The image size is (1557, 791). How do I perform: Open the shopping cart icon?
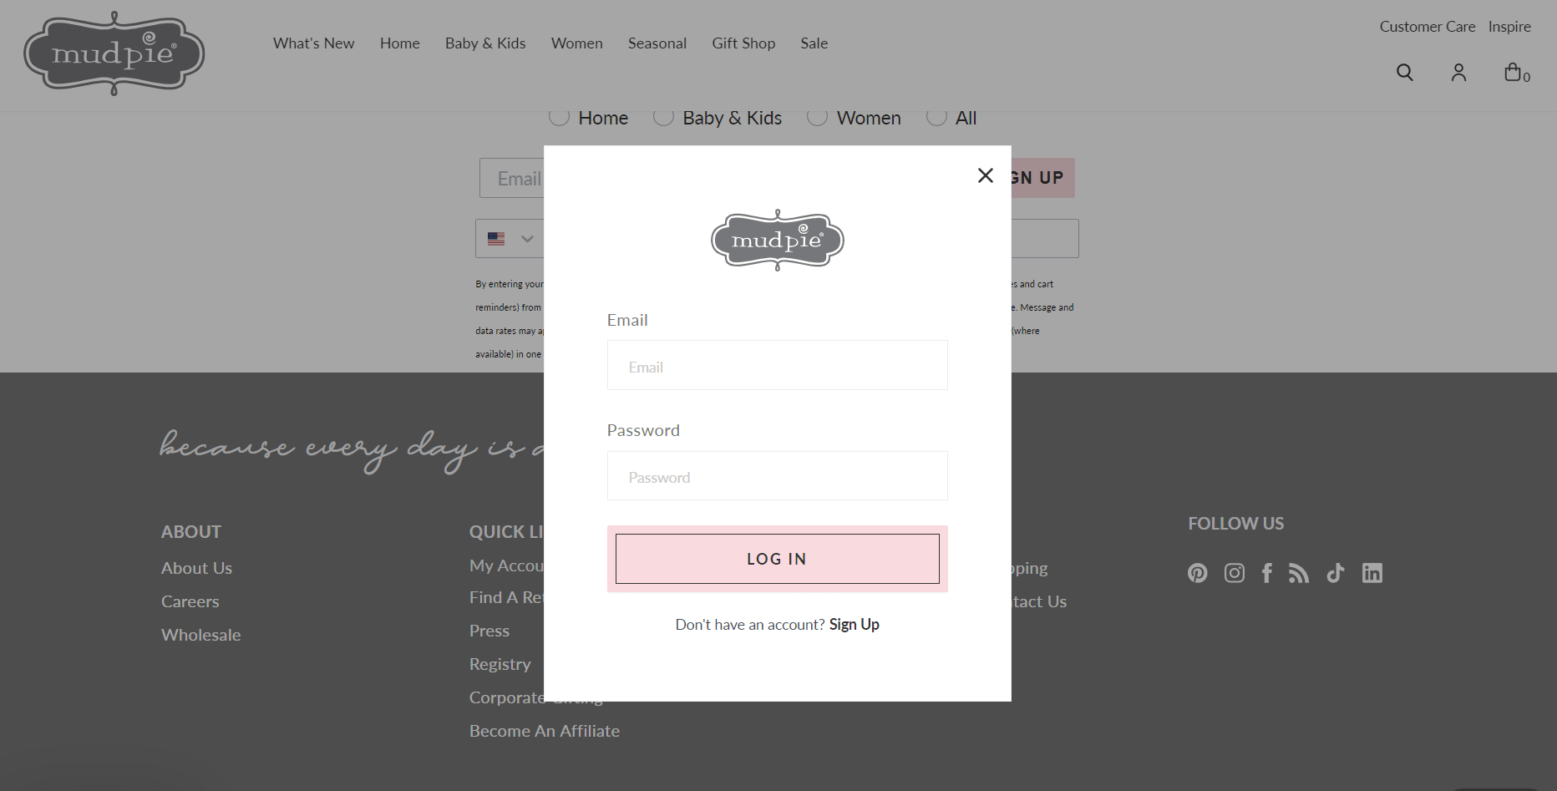(x=1514, y=71)
